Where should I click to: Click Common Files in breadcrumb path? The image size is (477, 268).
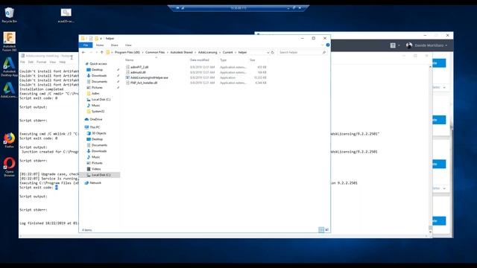pos(155,52)
